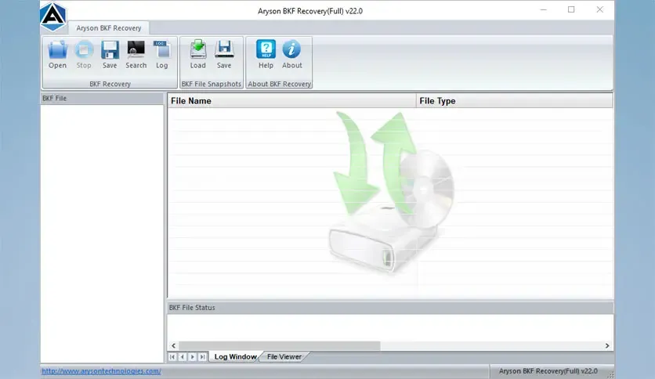Switch to the File Viewer tab

point(284,357)
